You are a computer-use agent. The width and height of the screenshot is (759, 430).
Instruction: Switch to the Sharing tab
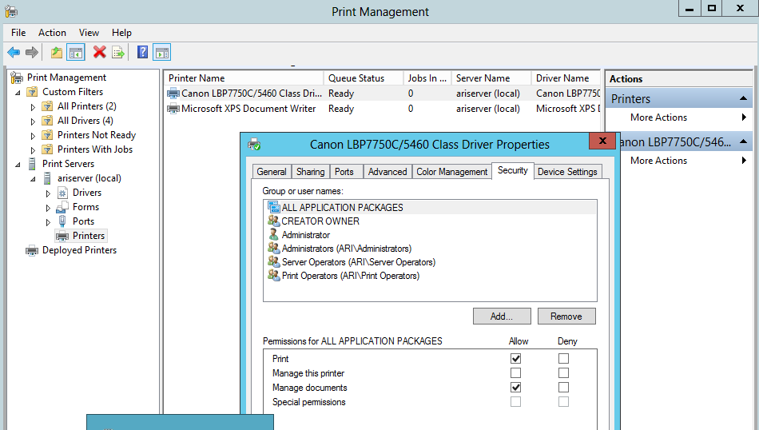click(x=310, y=171)
